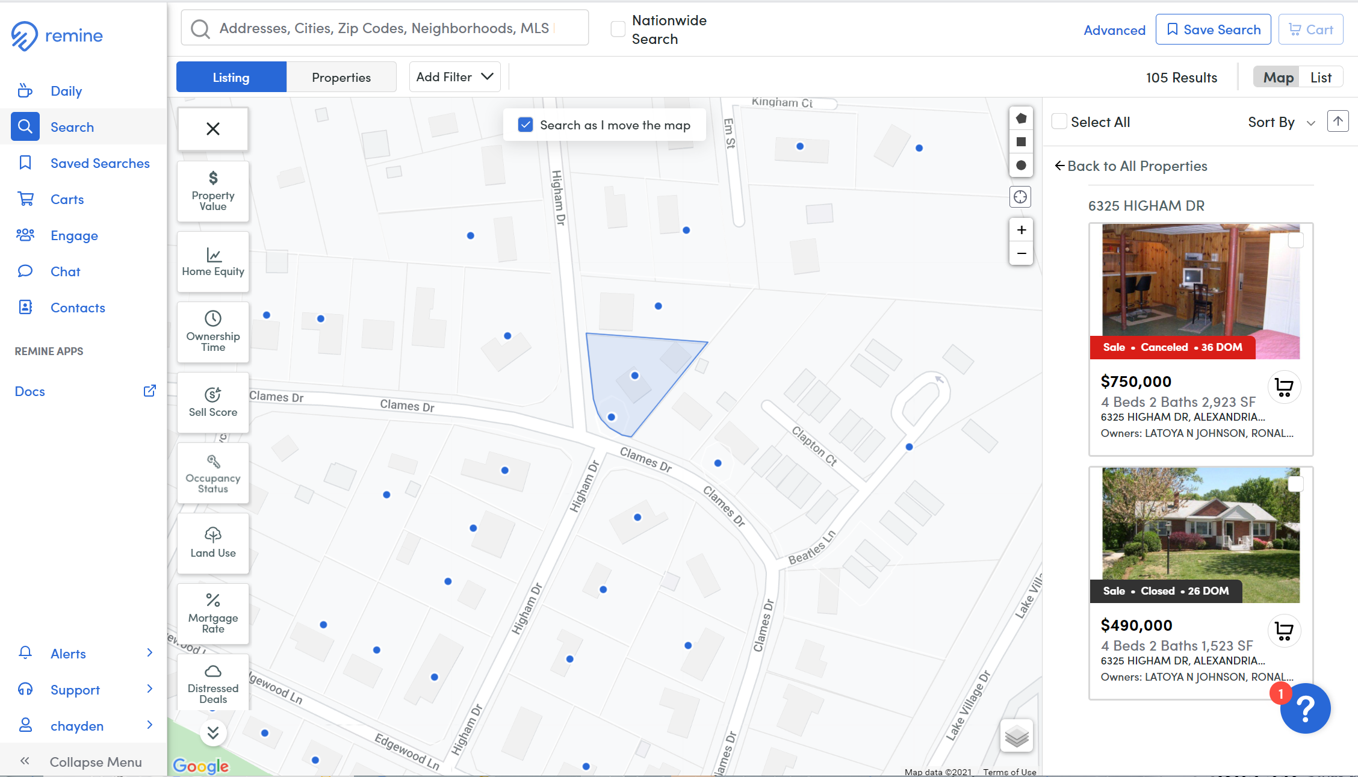Open the Cart
The height and width of the screenshot is (777, 1358).
1310,29
